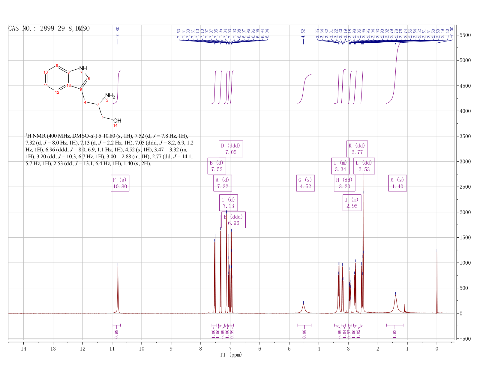Click the 0.88 integral value under 4.52 peak

pos(304,334)
